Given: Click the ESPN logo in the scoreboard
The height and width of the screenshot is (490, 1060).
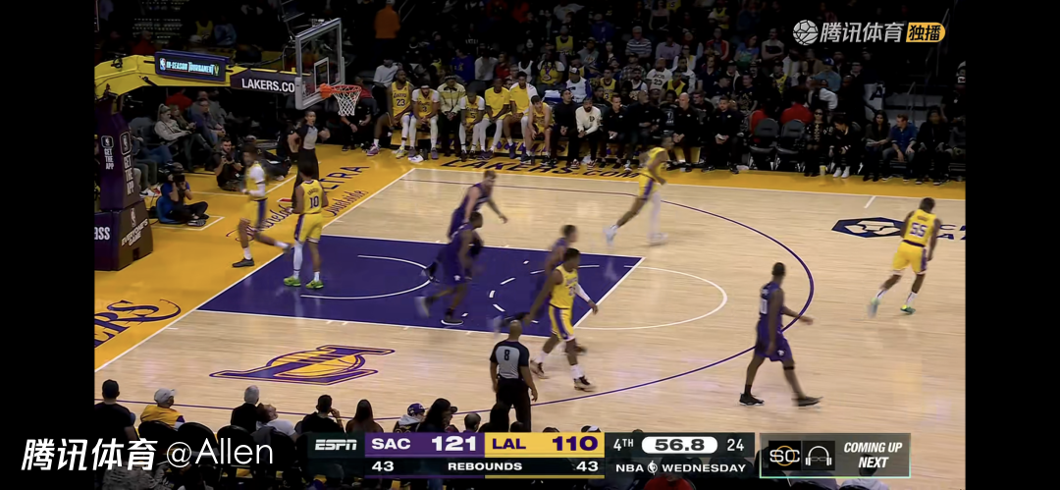Looking at the screenshot, I should (x=336, y=445).
